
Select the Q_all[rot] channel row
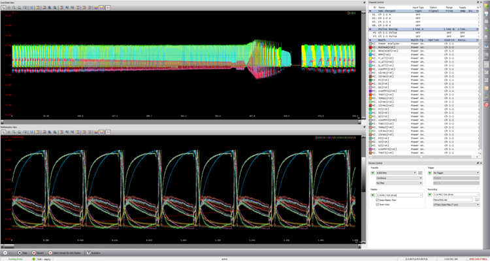point(423,65)
